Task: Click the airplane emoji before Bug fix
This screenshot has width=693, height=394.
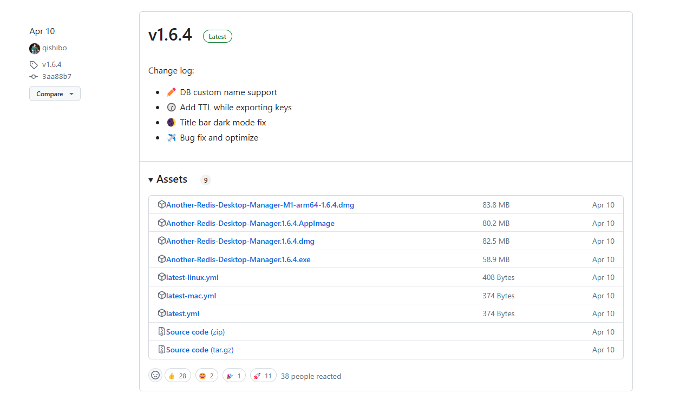Action: tap(172, 137)
